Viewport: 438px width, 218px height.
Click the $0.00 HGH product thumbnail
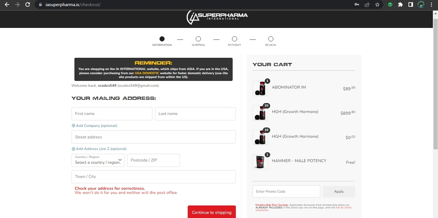click(260, 137)
